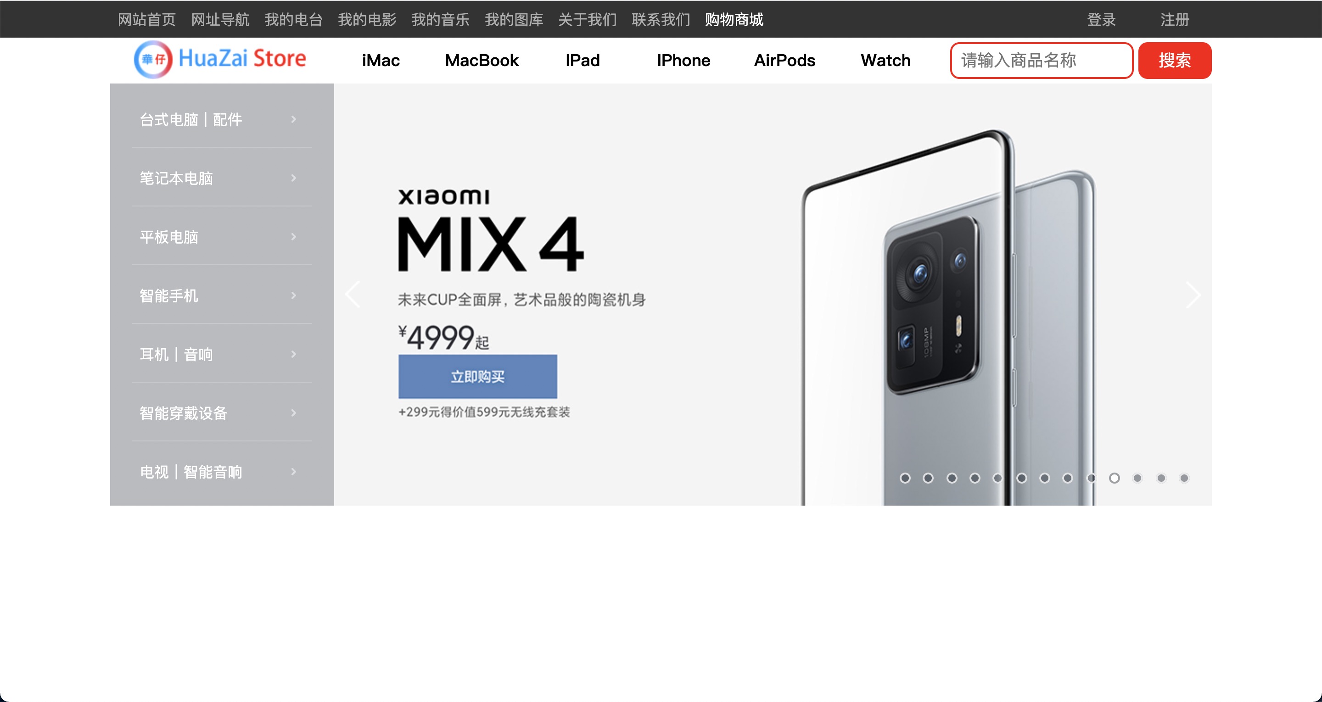Click the blue 立即购买 buy button

click(x=477, y=377)
